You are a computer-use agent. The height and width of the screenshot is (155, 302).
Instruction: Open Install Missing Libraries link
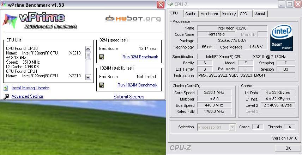pyautogui.click(x=30, y=88)
